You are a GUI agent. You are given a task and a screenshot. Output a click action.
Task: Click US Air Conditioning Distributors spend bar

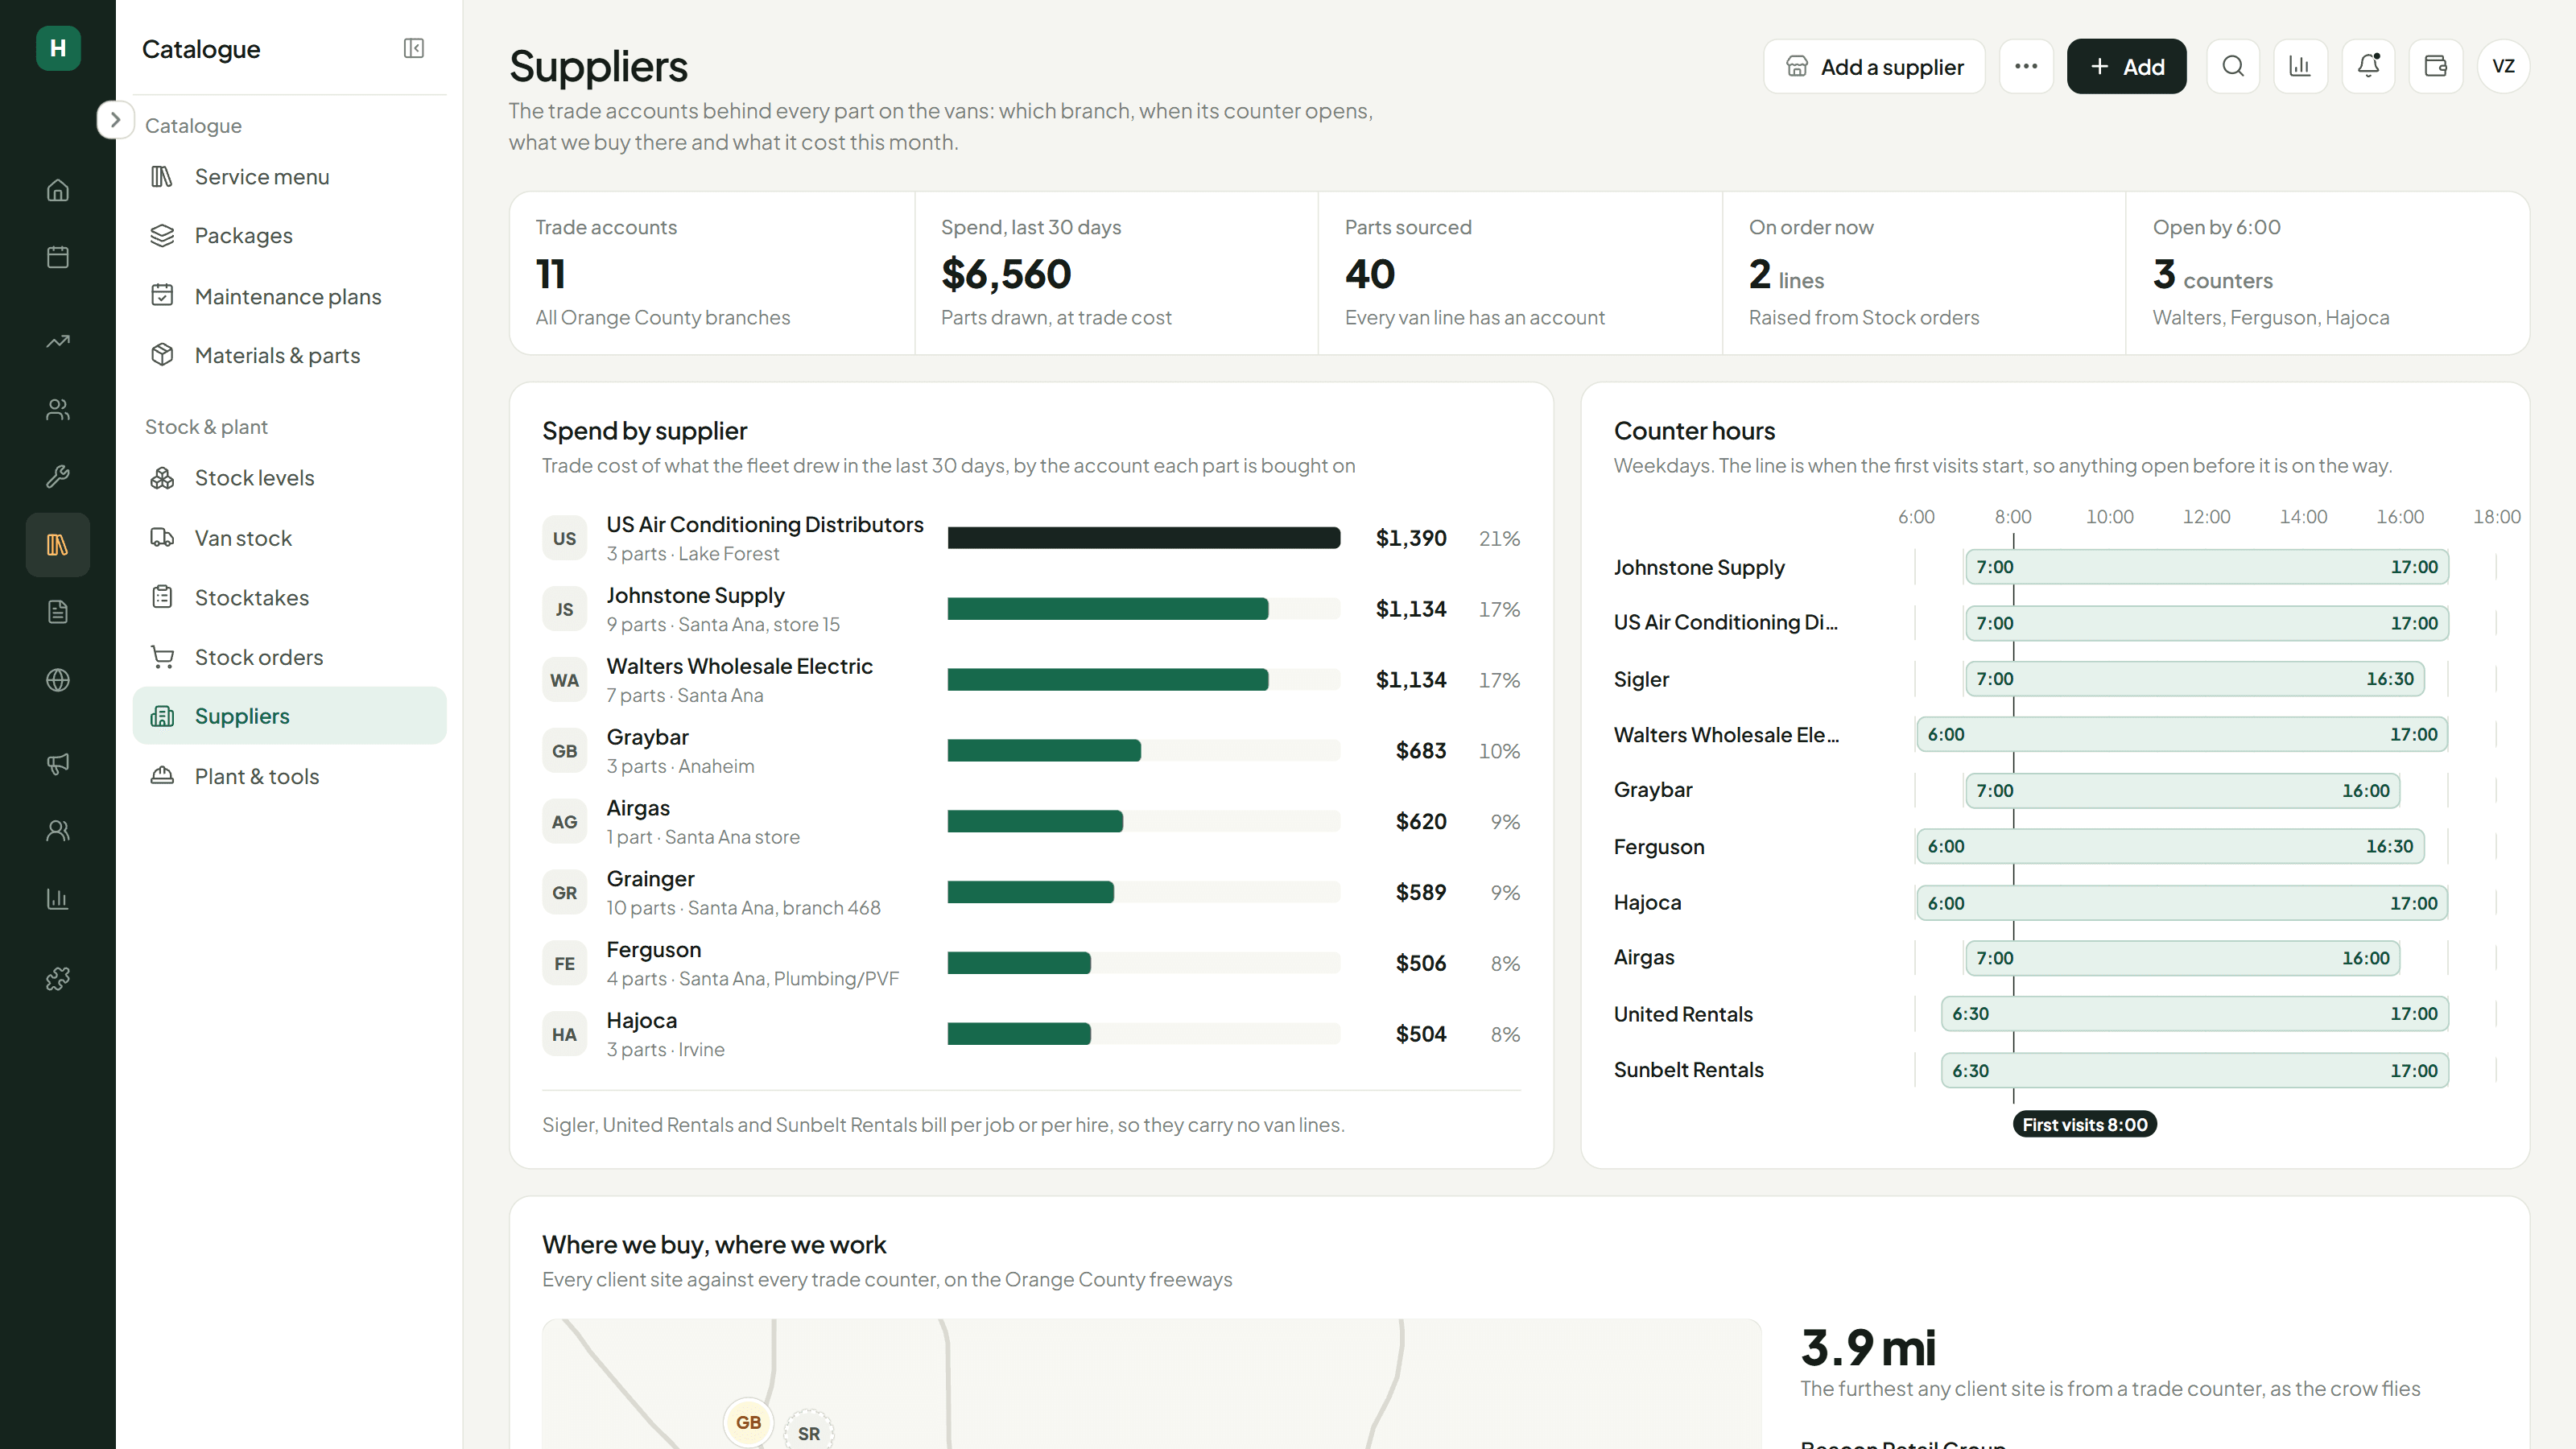1143,538
